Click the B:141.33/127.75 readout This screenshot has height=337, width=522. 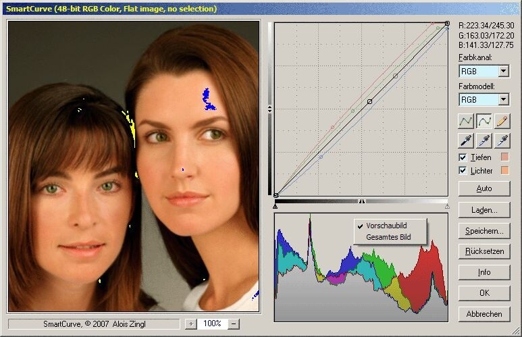pyautogui.click(x=486, y=45)
